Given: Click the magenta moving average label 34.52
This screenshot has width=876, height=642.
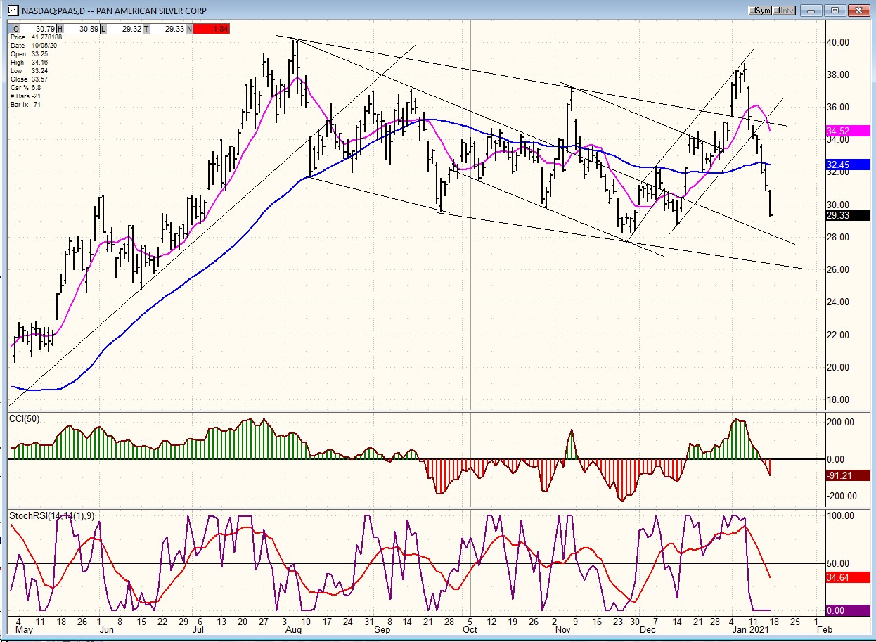Looking at the screenshot, I should point(847,131).
